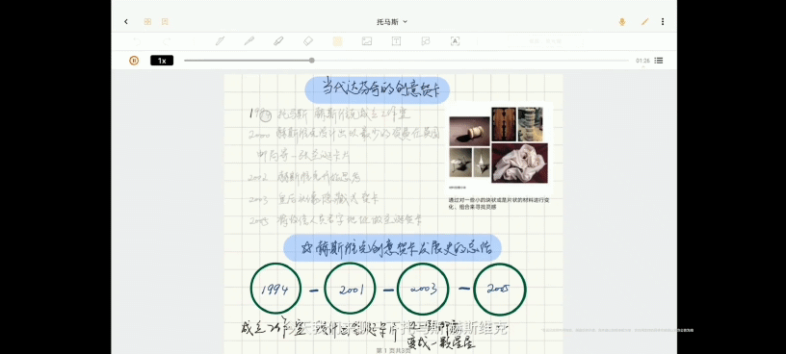Insert an image with picture tool
This screenshot has height=354, width=786.
(x=367, y=41)
